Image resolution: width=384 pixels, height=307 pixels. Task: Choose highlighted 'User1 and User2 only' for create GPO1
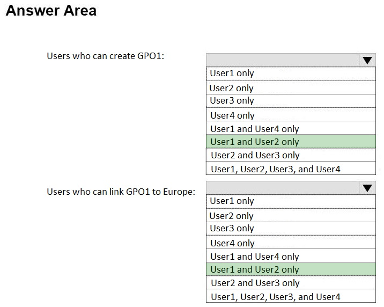[291, 141]
